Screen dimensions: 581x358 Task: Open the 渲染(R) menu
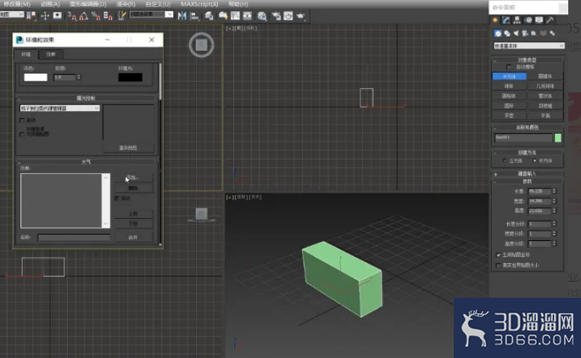[x=126, y=4]
